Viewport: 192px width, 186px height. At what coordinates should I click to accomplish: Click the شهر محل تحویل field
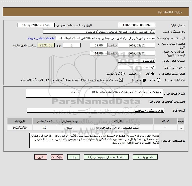(137, 67)
